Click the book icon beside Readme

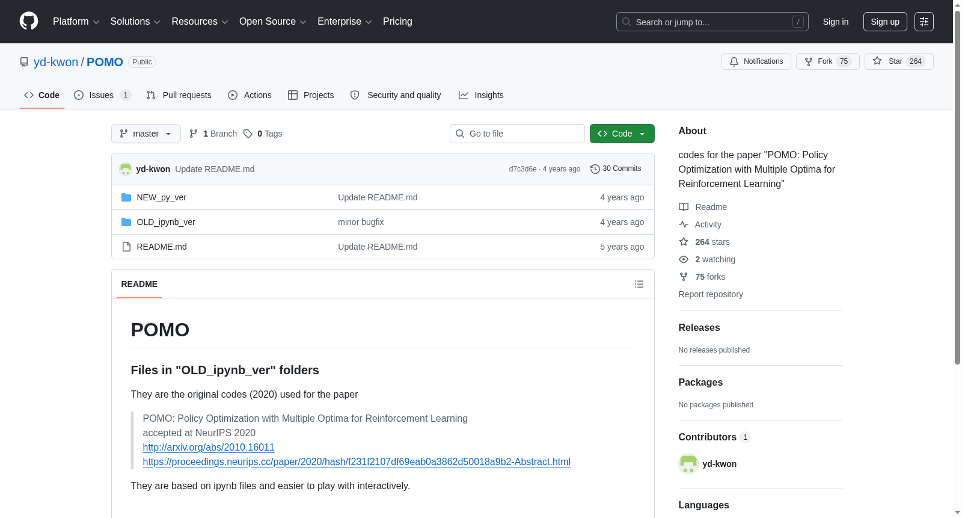pos(684,207)
